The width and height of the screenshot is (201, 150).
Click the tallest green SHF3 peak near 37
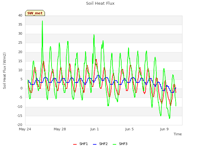pyautogui.click(x=42, y=21)
